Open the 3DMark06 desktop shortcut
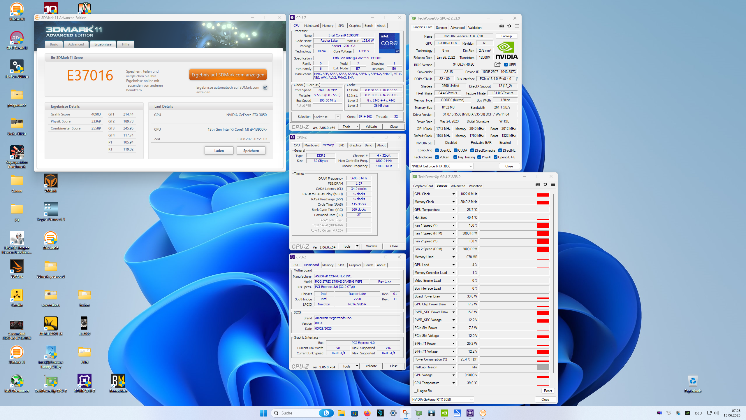 coord(50,240)
